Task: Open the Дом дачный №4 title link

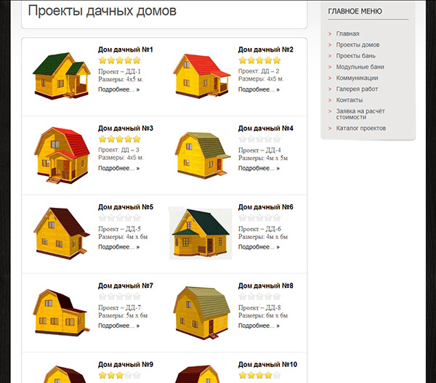Action: point(265,129)
